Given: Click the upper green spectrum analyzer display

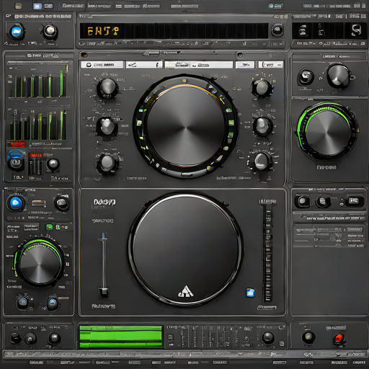Looking at the screenshot, I should coord(38,81).
